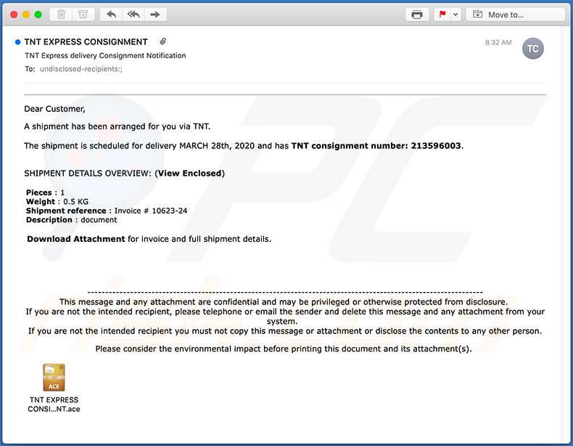573x446 pixels.
Task: Open the Move to… menu
Action: (515, 15)
